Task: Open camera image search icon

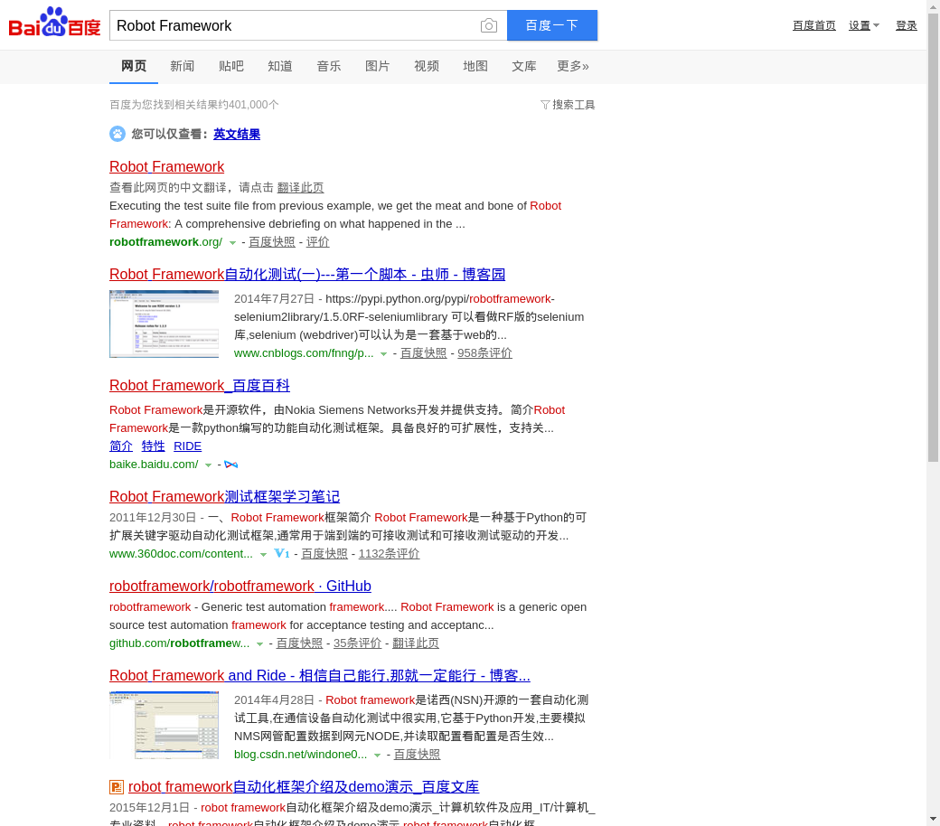Action: [489, 26]
